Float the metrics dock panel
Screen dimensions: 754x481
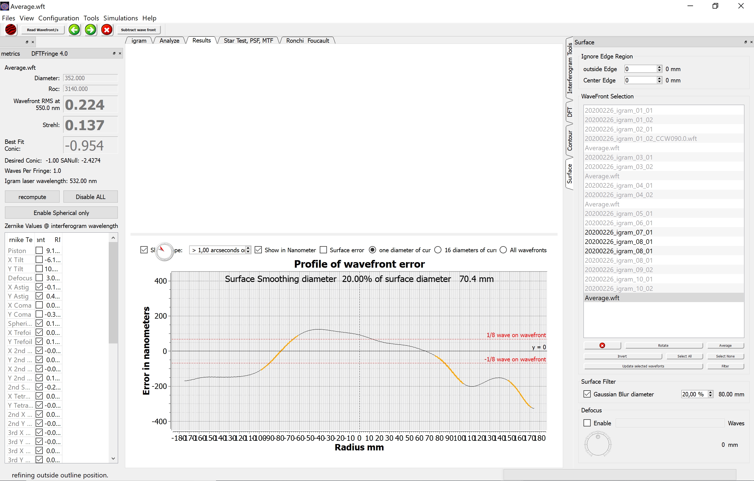114,53
